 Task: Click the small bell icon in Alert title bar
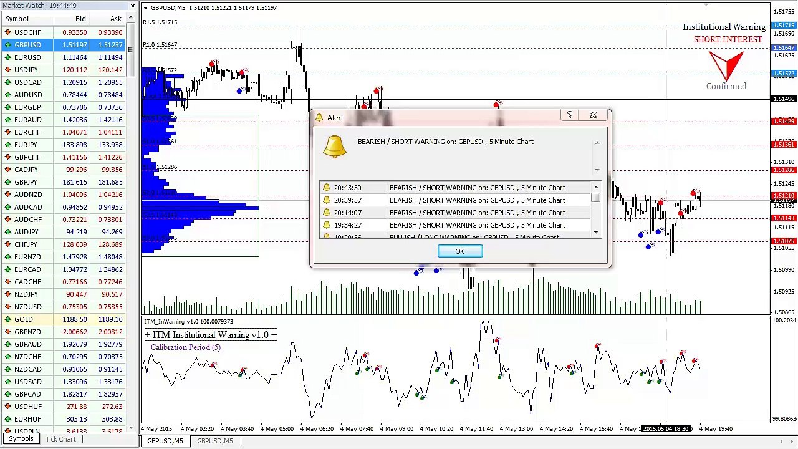(x=319, y=118)
